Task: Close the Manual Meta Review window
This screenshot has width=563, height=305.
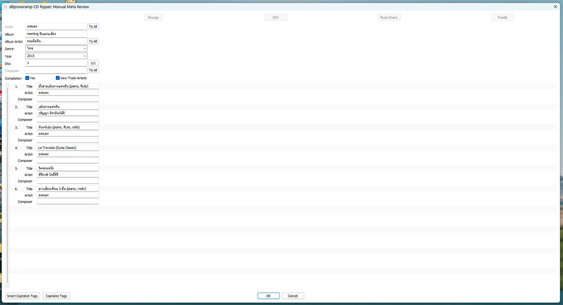Action: [x=555, y=6]
